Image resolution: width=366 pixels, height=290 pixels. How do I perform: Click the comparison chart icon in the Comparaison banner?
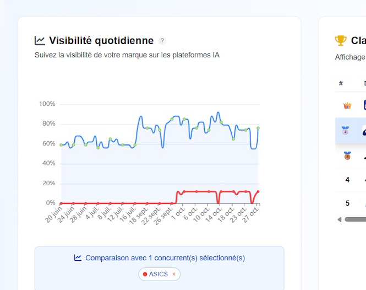(78, 257)
